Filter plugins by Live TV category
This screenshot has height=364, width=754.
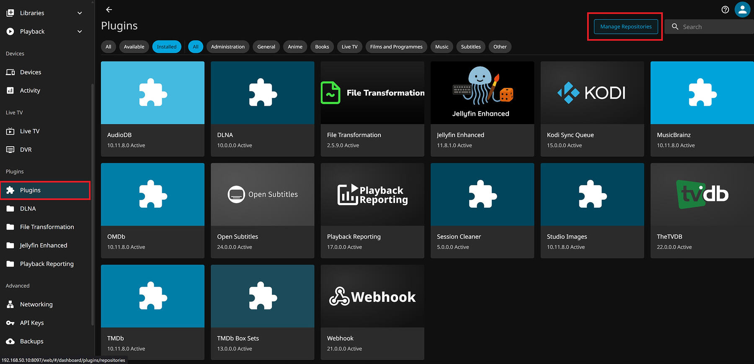(350, 47)
